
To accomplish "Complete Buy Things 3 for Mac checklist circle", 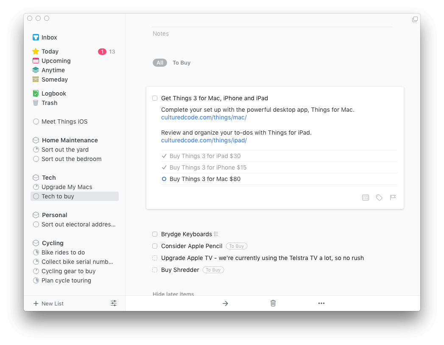I will coord(164,179).
